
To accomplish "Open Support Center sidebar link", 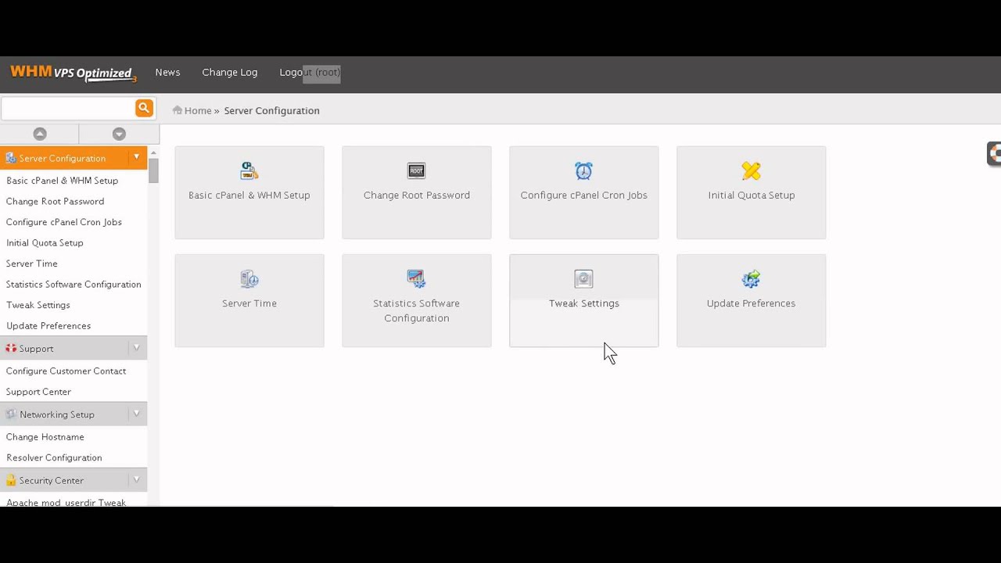I will point(38,392).
